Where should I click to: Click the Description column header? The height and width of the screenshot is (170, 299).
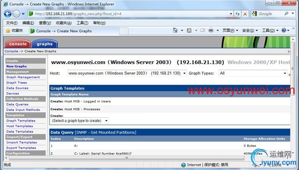84,139
